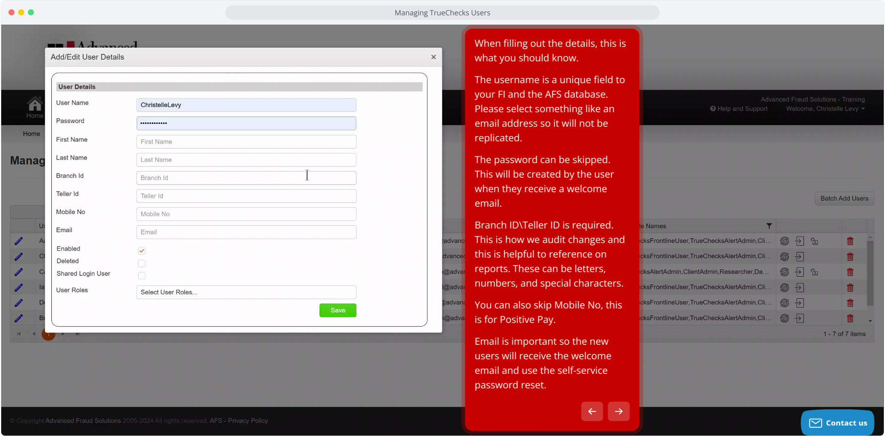Image resolution: width=885 pixels, height=436 pixels.
Task: Click the sign-in arrow icon in the Do row
Action: [799, 303]
